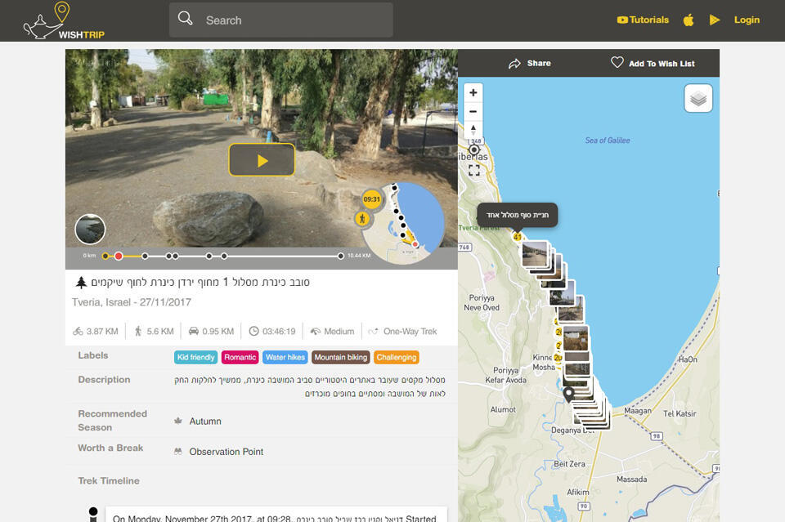Locate my position on the map
The image size is (785, 522).
point(473,150)
